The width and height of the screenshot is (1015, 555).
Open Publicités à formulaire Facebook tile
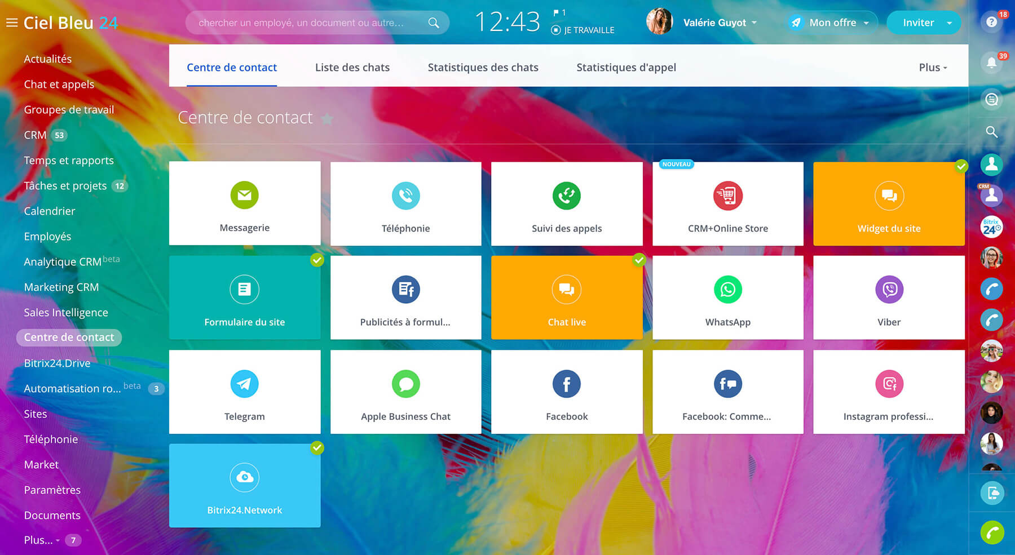[x=405, y=298]
